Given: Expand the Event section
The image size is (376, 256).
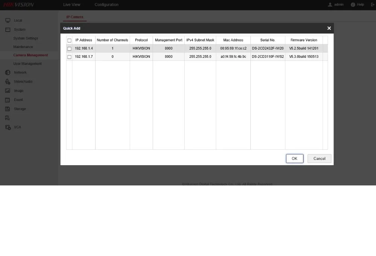Looking at the screenshot, I should tap(18, 100).
